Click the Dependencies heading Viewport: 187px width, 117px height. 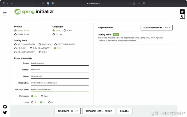(x=106, y=27)
